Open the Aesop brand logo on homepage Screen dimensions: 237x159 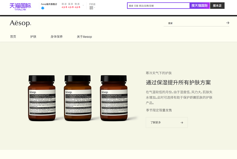(20, 24)
